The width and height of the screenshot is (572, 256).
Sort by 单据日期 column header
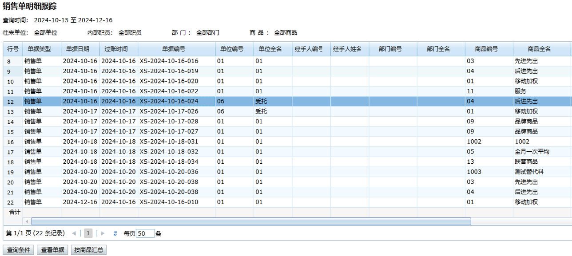pyautogui.click(x=80, y=49)
